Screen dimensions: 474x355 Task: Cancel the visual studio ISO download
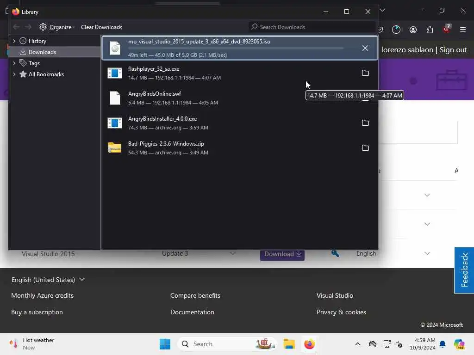tap(365, 48)
